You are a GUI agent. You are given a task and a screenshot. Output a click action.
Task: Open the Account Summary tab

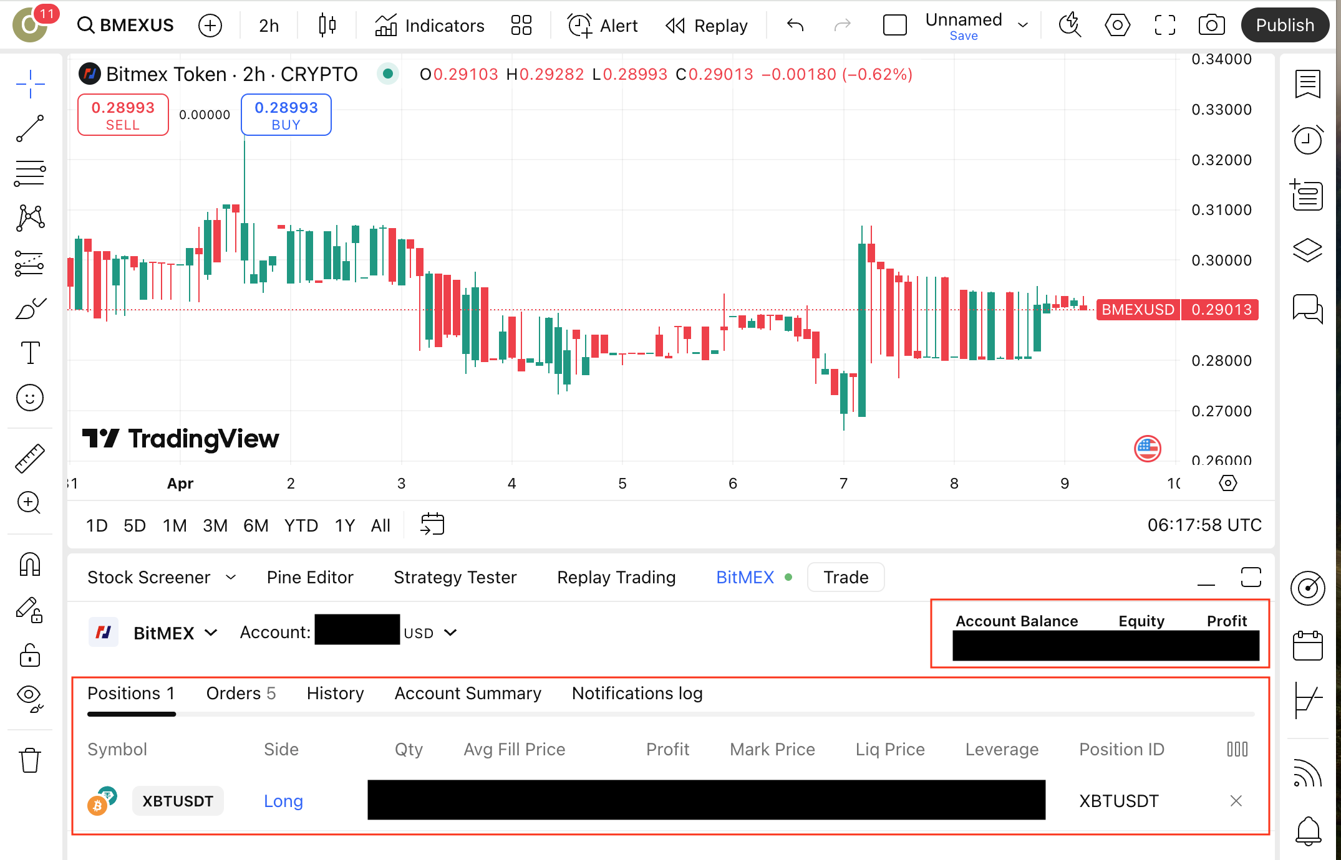click(468, 694)
